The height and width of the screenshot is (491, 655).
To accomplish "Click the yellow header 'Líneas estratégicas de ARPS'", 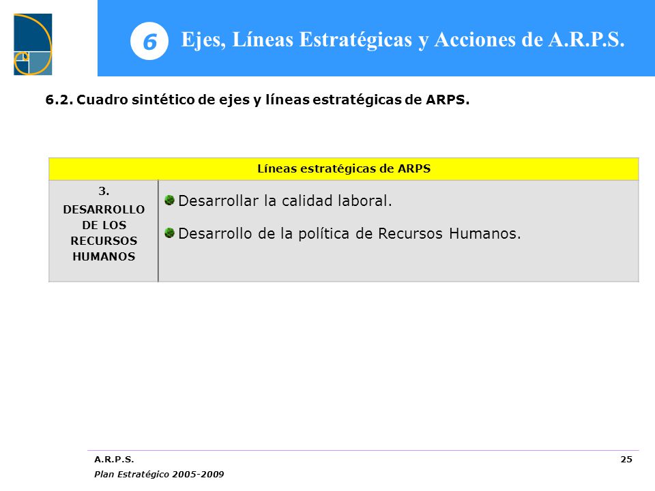I will 344,168.
